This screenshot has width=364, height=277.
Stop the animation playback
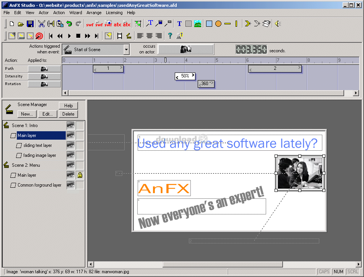(78, 36)
